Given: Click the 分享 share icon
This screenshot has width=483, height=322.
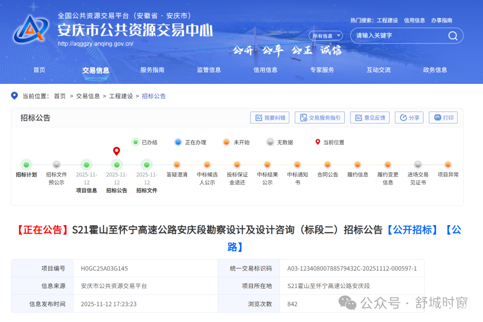Looking at the screenshot, I should [404, 117].
